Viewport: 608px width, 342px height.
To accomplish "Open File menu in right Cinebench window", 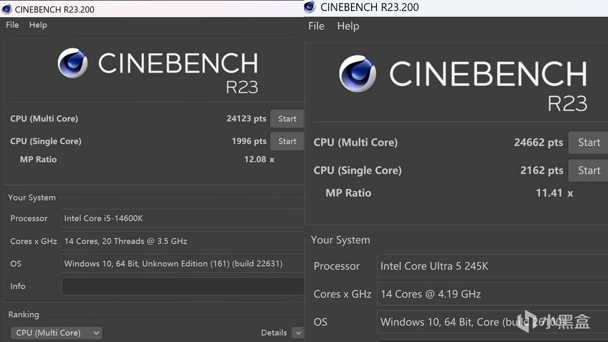I will (316, 26).
